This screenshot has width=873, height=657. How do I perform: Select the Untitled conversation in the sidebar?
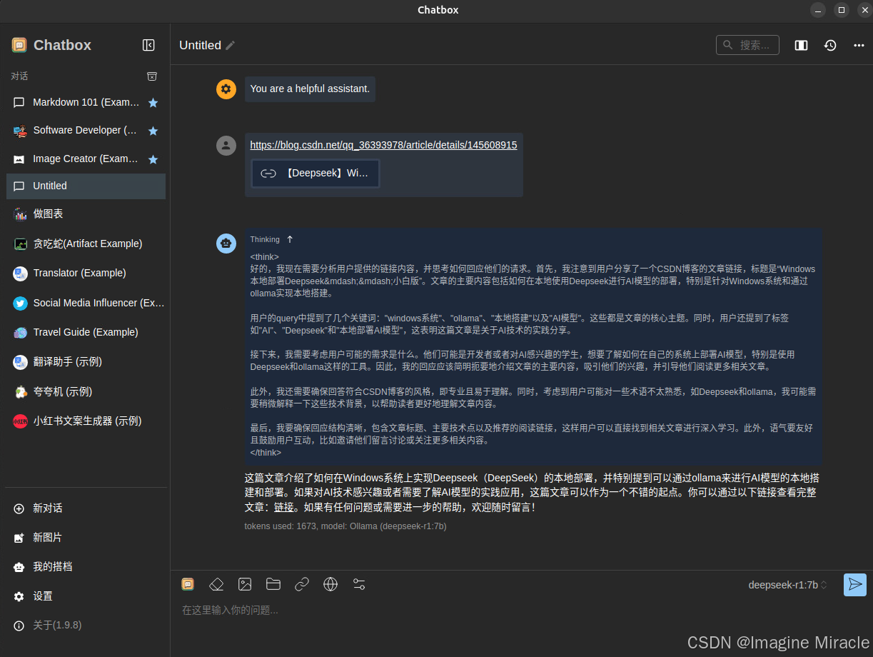coord(86,186)
